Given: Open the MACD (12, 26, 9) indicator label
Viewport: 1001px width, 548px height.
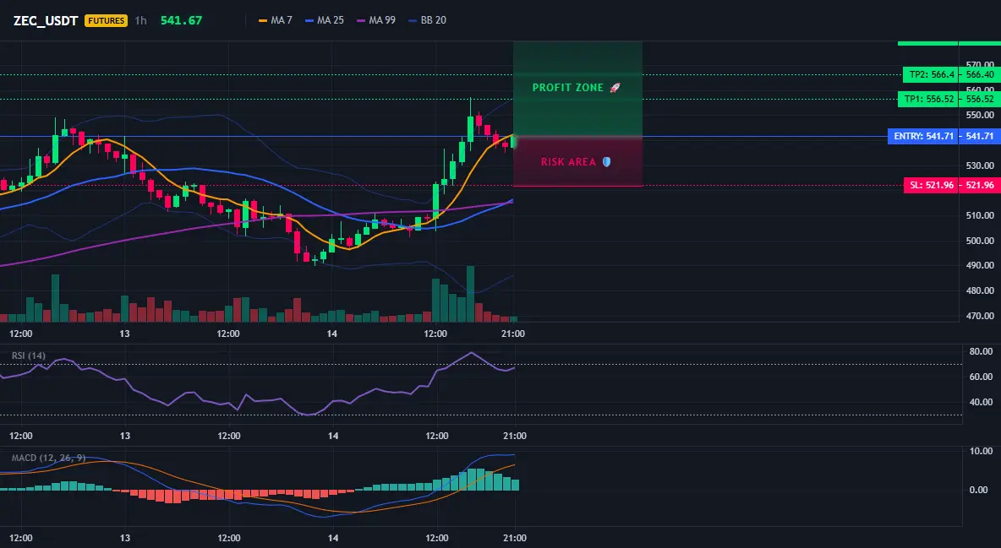Looking at the screenshot, I should point(48,458).
